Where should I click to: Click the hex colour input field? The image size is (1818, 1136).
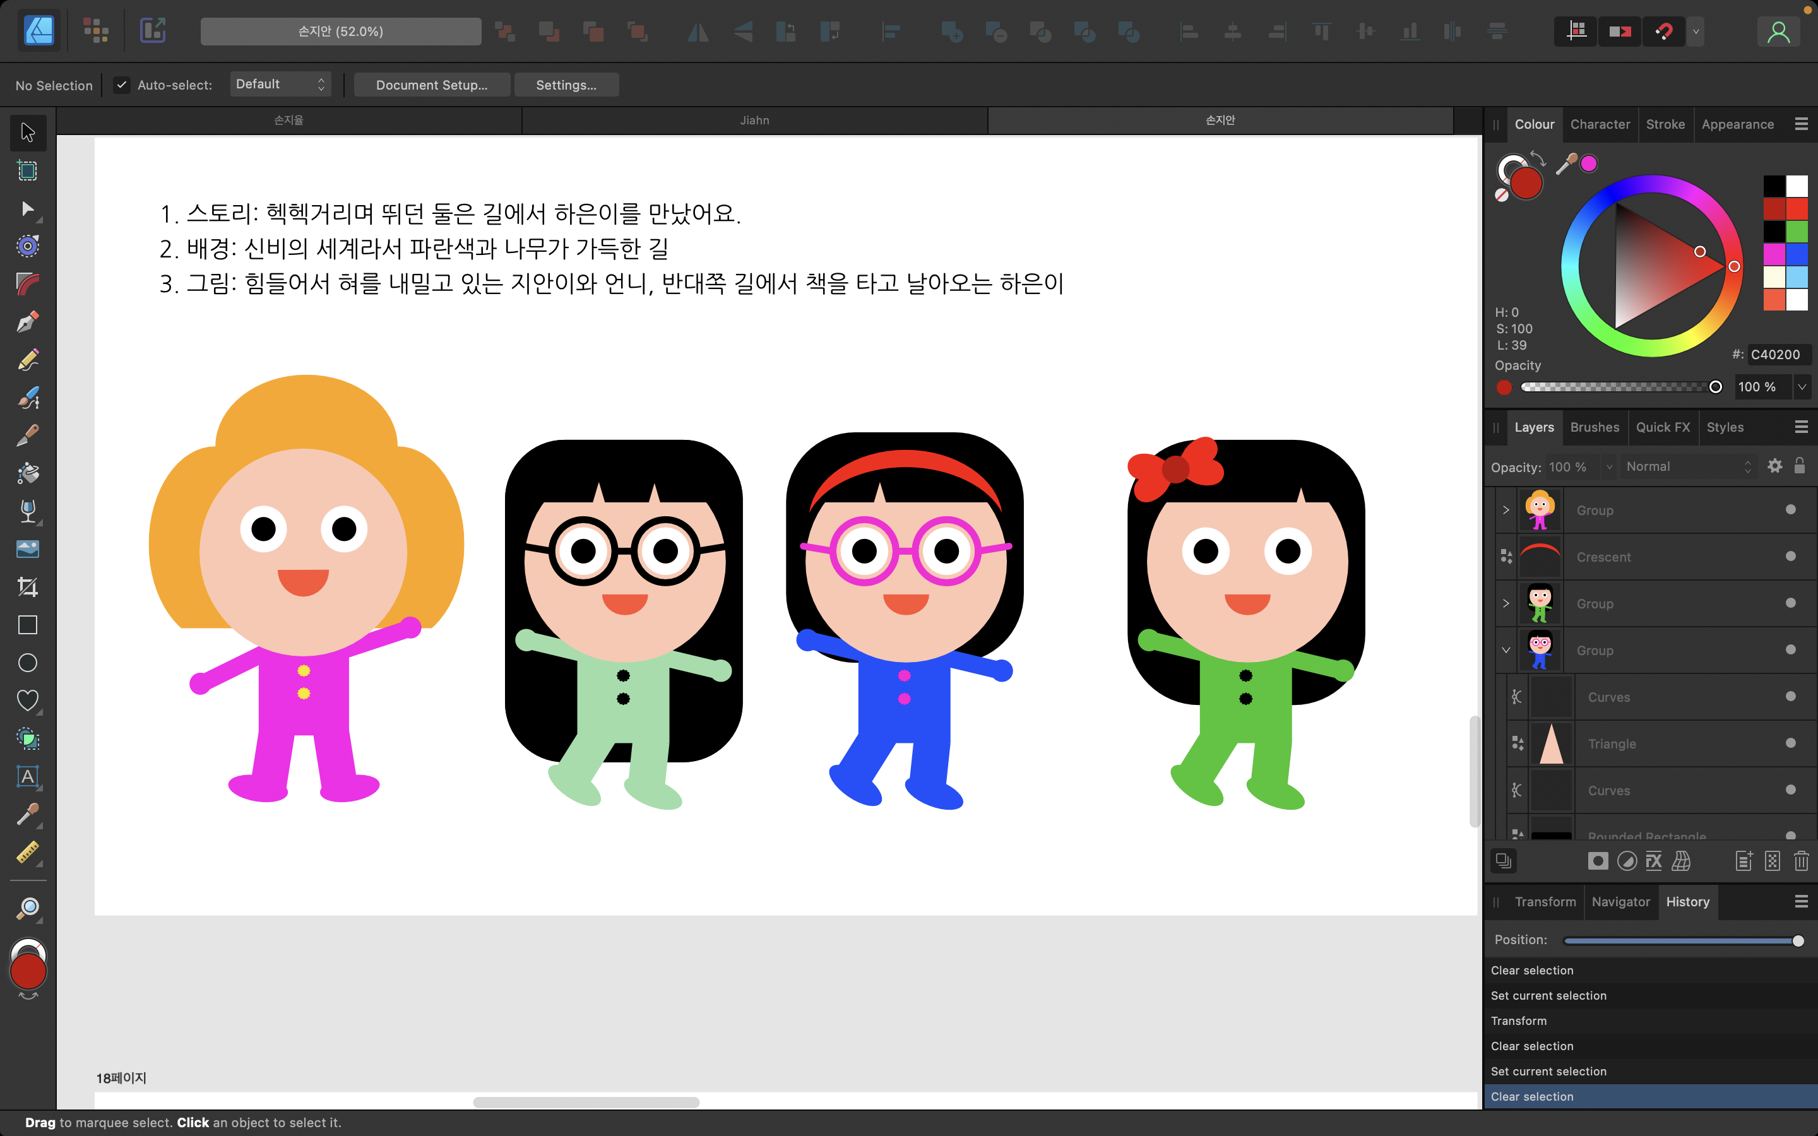tap(1779, 355)
